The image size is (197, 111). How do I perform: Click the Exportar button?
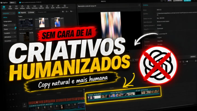coord(187,1)
